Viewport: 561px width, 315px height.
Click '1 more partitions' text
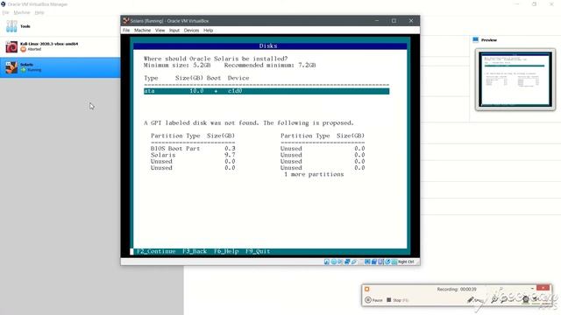(x=314, y=174)
